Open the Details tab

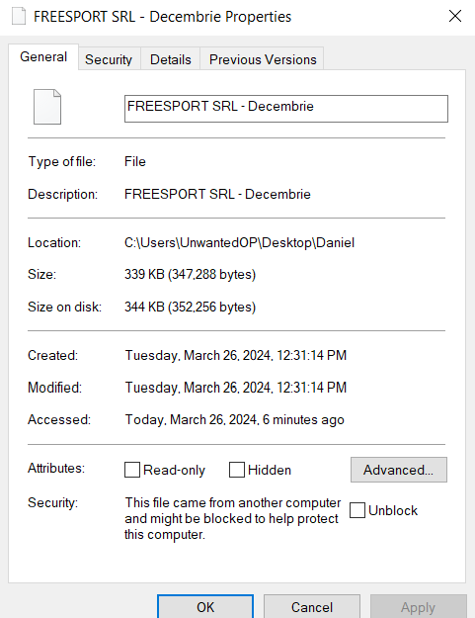tap(171, 59)
